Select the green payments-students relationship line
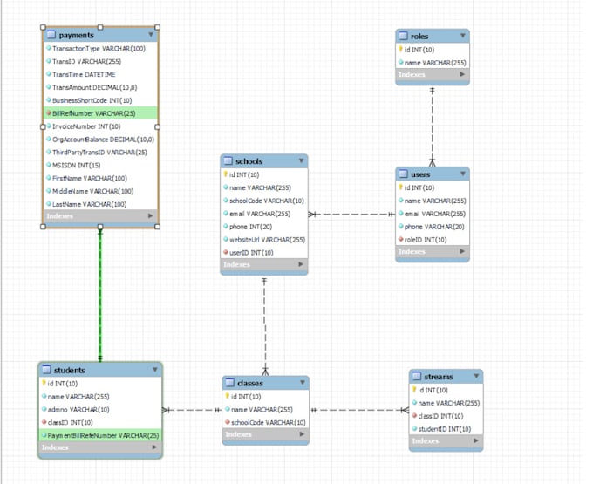Screen dimensions: 593x484 [x=100, y=295]
